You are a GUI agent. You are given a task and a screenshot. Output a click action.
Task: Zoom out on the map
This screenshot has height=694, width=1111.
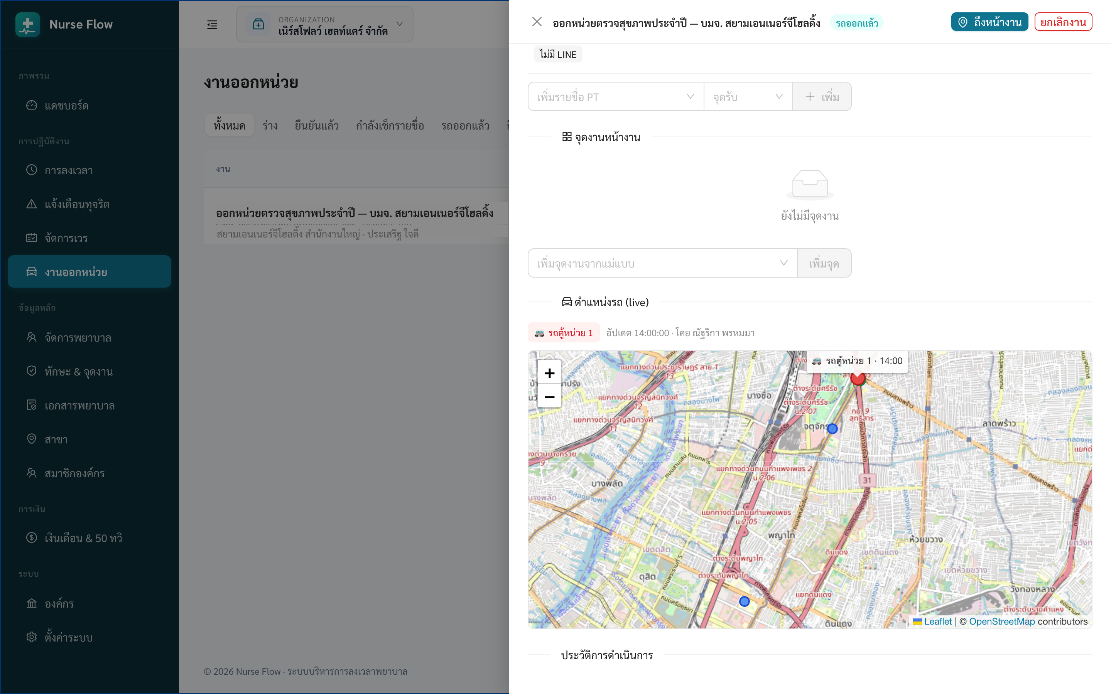(550, 397)
